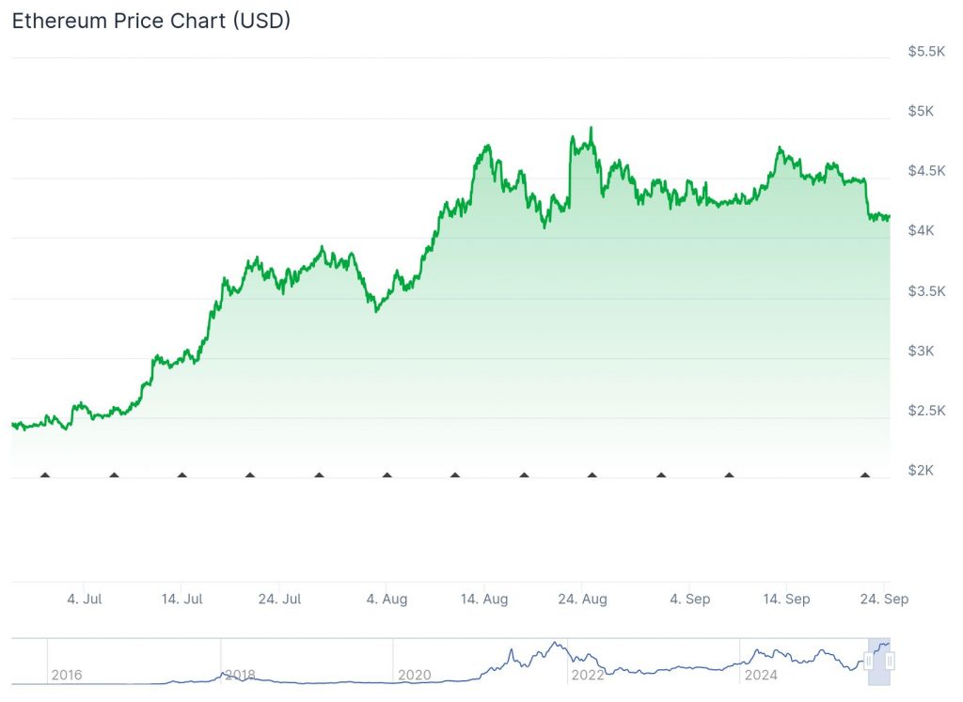Click the diamond marker just right of 24 Aug
This screenshot has height=702, width=963.
coord(592,476)
